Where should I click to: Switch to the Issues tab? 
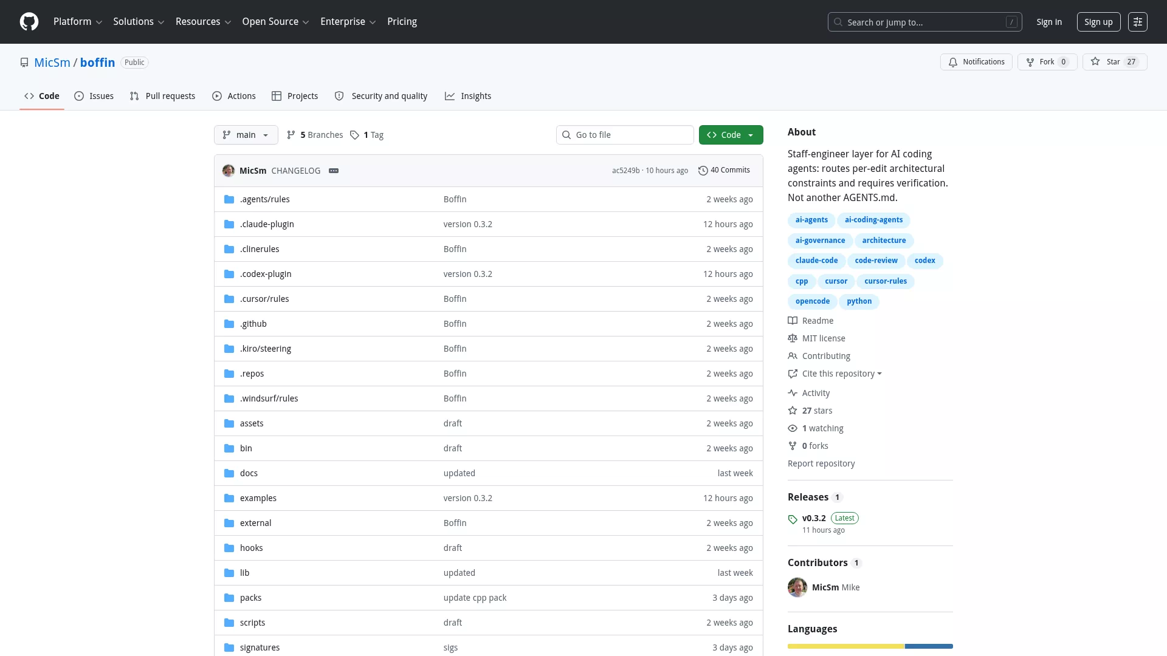click(x=94, y=96)
